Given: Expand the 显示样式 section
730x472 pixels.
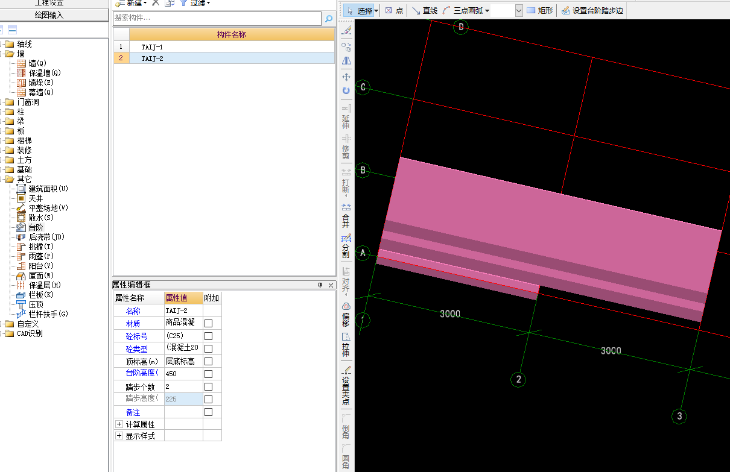Looking at the screenshot, I should tap(119, 436).
